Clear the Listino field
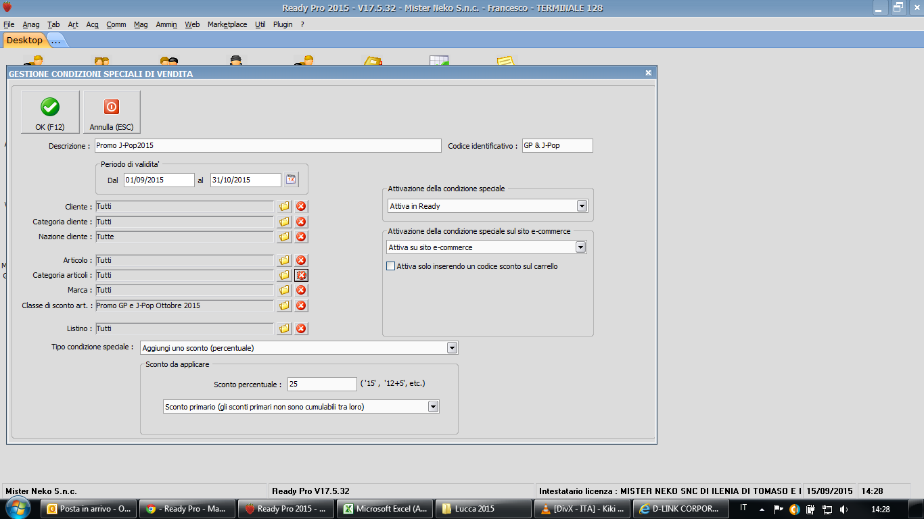 (301, 328)
